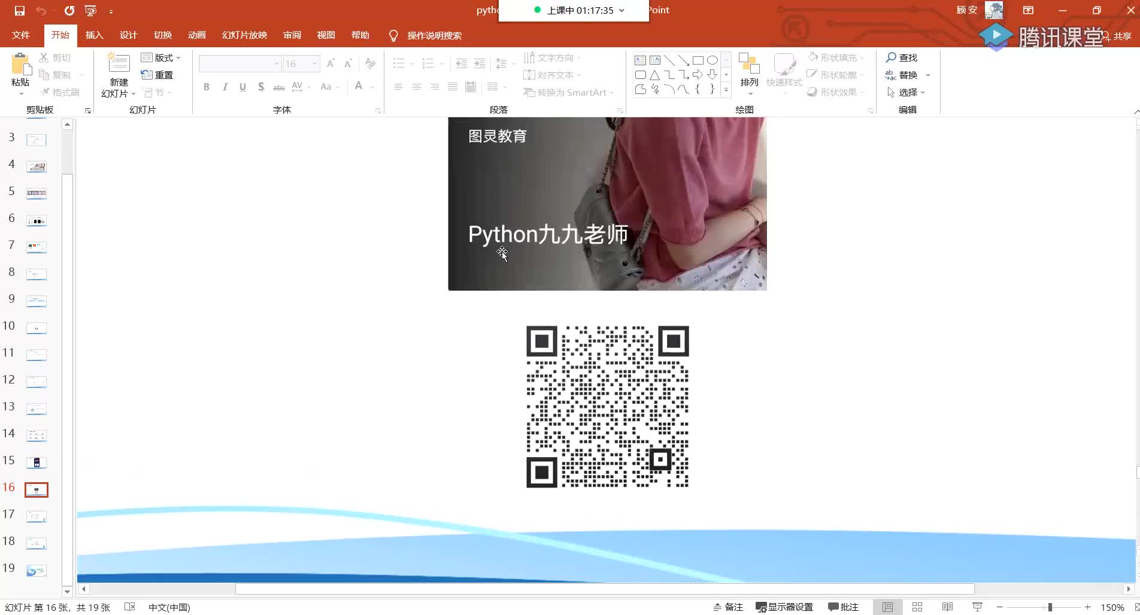Switch to Slide Sorter view icon
The image size is (1140, 615).
(917, 607)
